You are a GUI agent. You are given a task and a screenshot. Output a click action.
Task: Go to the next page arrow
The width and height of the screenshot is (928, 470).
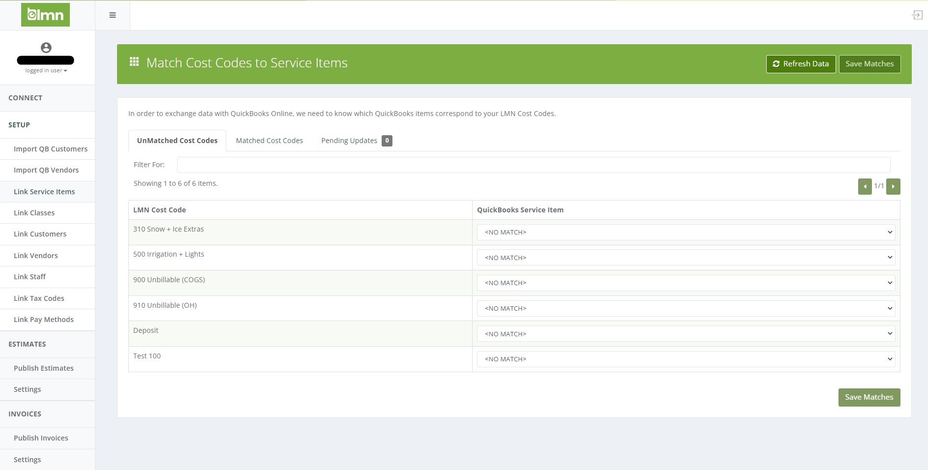pos(893,186)
